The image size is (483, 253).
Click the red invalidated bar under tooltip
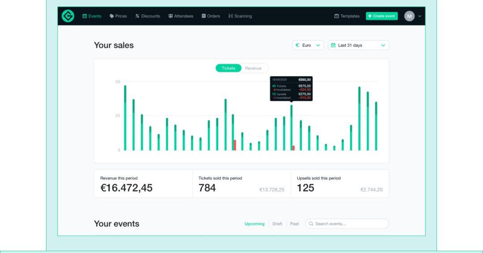pyautogui.click(x=293, y=148)
